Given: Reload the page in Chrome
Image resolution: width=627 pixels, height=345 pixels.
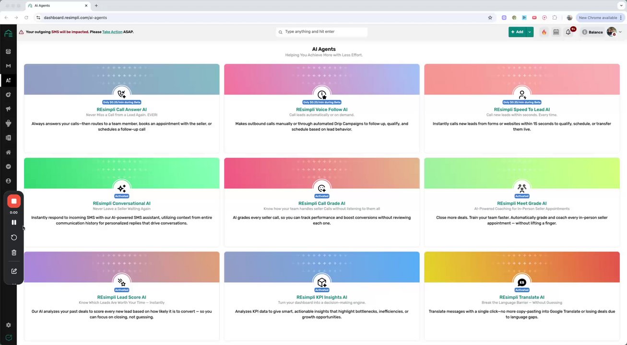Looking at the screenshot, I should [x=26, y=18].
